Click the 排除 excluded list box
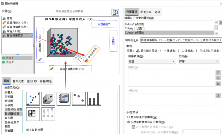The height and width of the screenshot is (134, 222). 171,99
